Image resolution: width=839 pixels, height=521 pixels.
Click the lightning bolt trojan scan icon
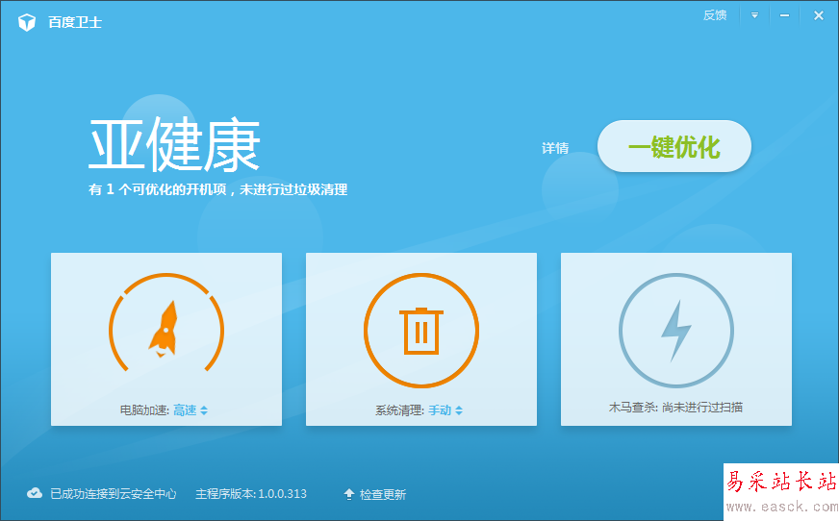point(675,331)
